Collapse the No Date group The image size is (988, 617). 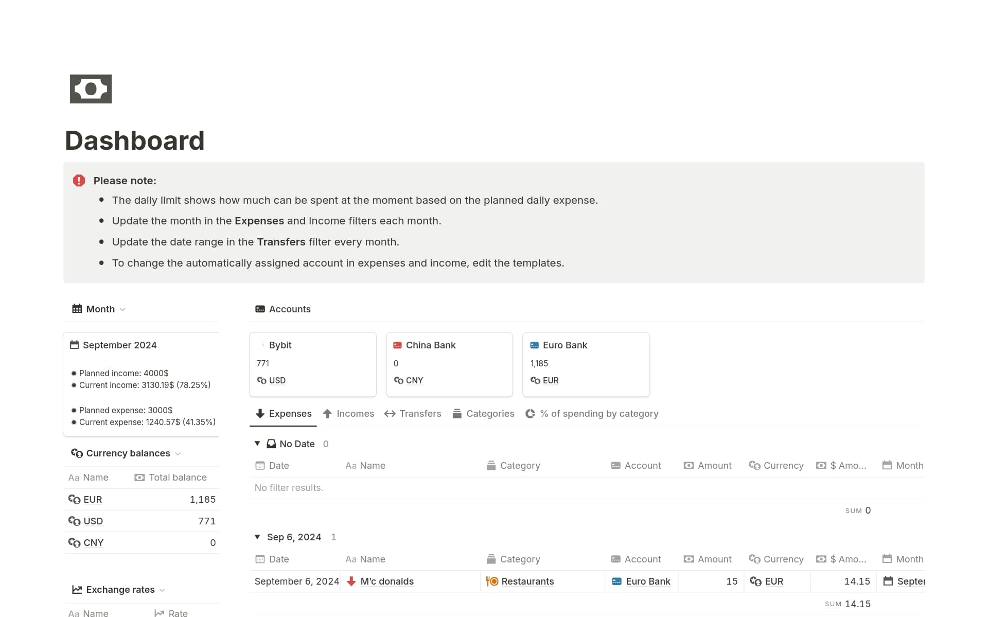click(257, 443)
